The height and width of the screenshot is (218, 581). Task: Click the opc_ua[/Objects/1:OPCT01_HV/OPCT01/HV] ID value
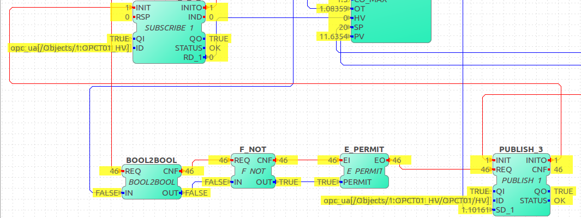coord(406,201)
